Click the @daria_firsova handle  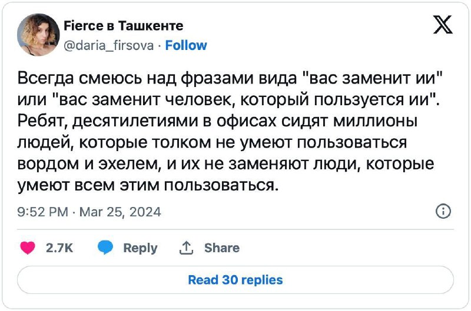109,46
